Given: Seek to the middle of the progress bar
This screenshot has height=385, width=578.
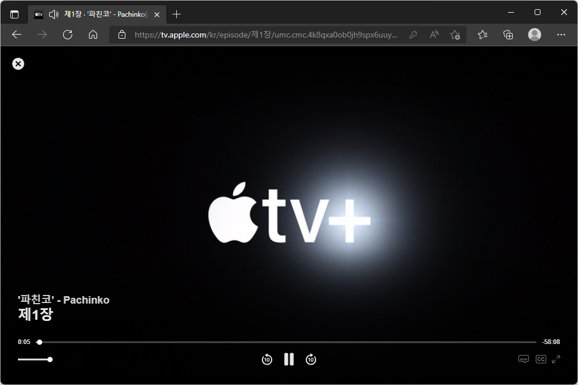Looking at the screenshot, I should pyautogui.click(x=286, y=342).
